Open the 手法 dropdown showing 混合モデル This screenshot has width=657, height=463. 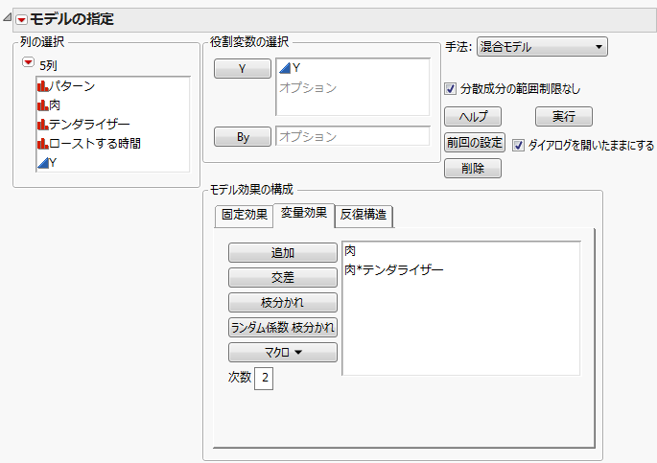(542, 47)
